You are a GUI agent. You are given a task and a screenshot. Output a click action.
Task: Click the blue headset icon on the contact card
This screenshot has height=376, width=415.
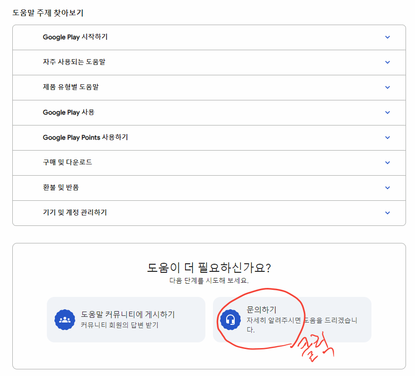coord(231,320)
